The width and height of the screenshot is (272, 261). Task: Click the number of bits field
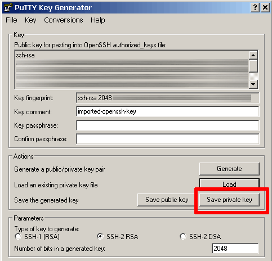coord(235,249)
